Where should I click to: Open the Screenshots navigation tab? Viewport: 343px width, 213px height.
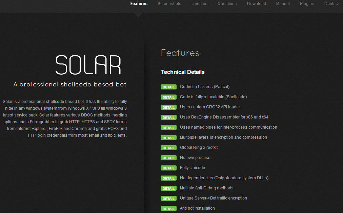pyautogui.click(x=169, y=4)
